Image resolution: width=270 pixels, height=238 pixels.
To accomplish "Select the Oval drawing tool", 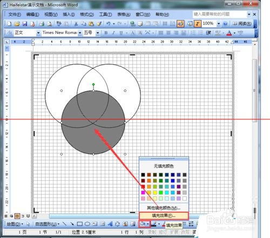I will click(x=87, y=224).
